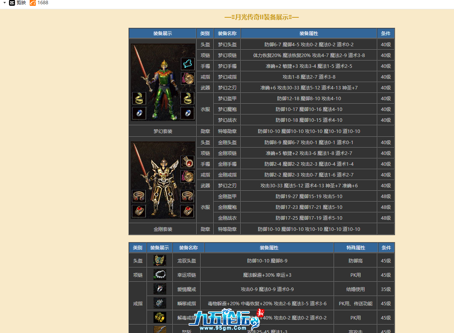This screenshot has height=333, width=454.
Task: Click the 特殊属性 column header
Action: click(x=355, y=247)
